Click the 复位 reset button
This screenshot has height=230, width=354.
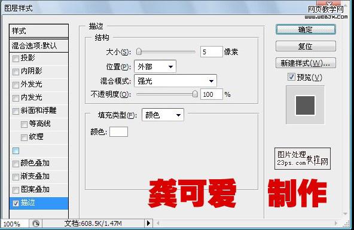[306, 46]
